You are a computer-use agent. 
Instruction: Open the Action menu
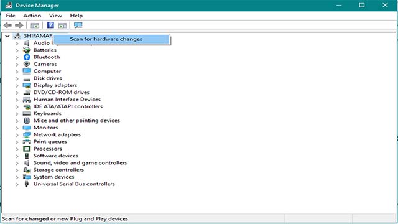point(32,16)
